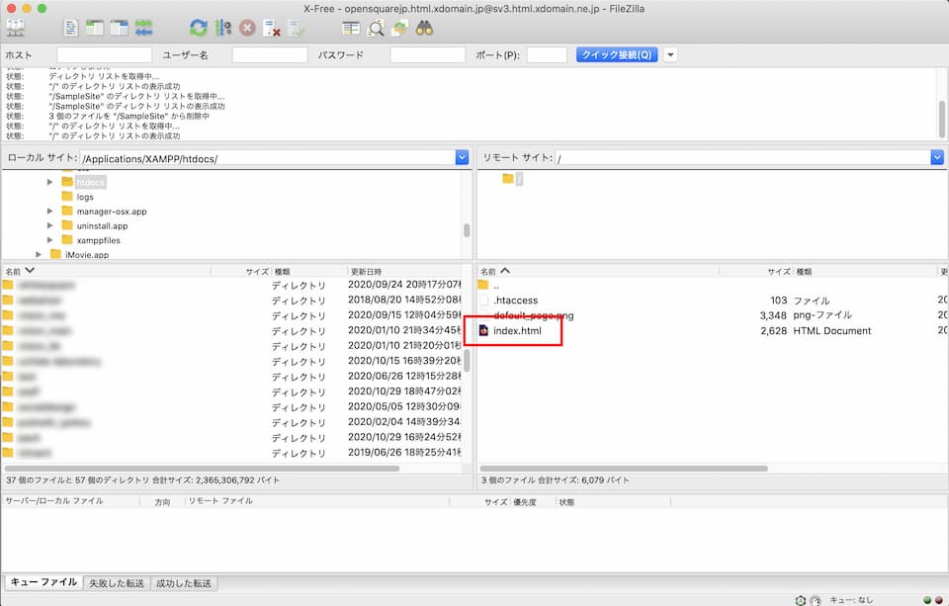The width and height of the screenshot is (949, 606).
Task: Open the Site Manager icon
Action: 16,28
